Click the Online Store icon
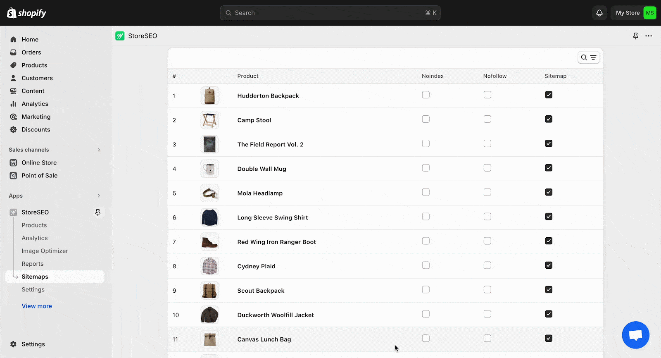Image resolution: width=661 pixels, height=358 pixels. [x=13, y=162]
